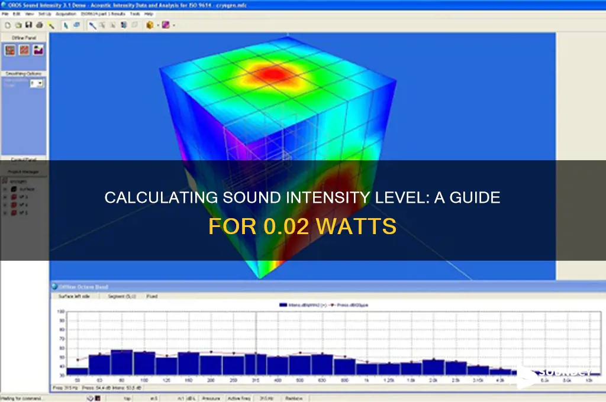
Task: Click the Project Manager header
Action: pyautogui.click(x=24, y=171)
